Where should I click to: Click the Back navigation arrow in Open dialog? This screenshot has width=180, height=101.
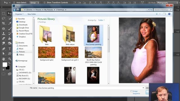tap(14, 10)
